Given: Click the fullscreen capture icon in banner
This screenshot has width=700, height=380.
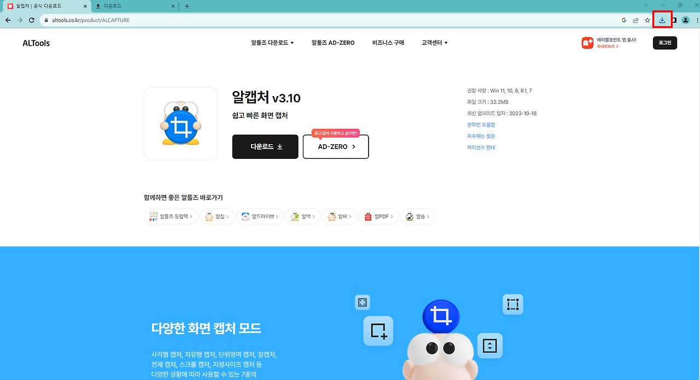Looking at the screenshot, I should 363,302.
